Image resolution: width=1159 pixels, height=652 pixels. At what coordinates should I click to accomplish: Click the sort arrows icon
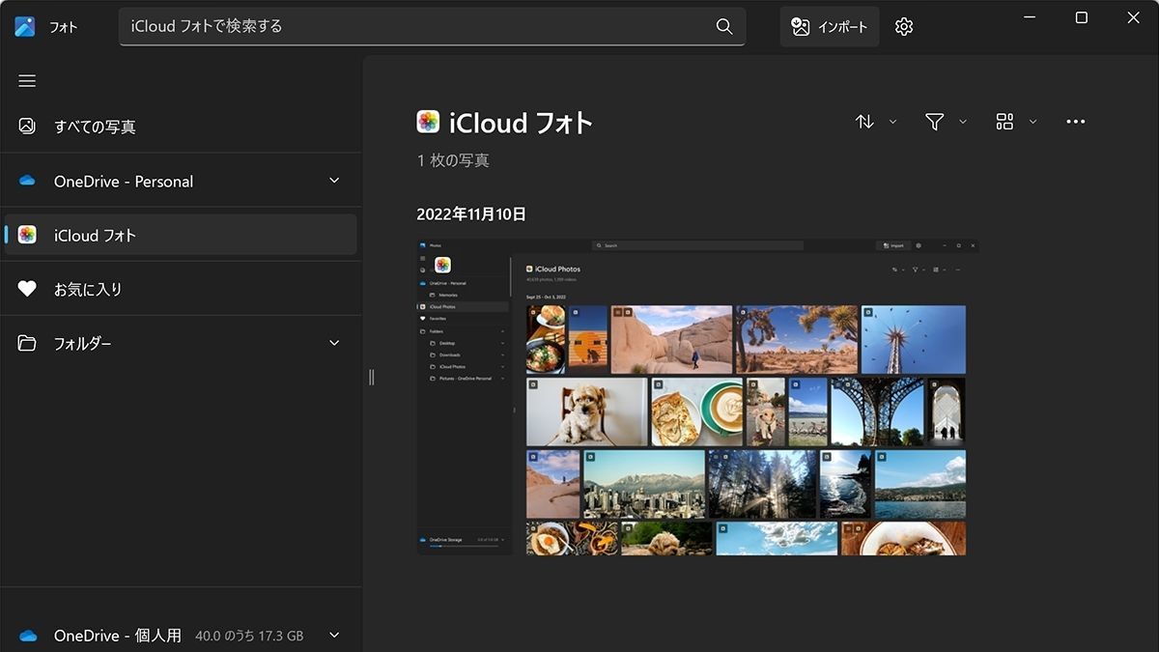pyautogui.click(x=864, y=122)
